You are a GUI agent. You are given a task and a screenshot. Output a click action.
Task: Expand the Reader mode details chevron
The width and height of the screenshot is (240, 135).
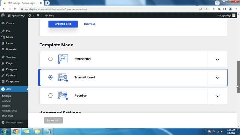coord(217,96)
